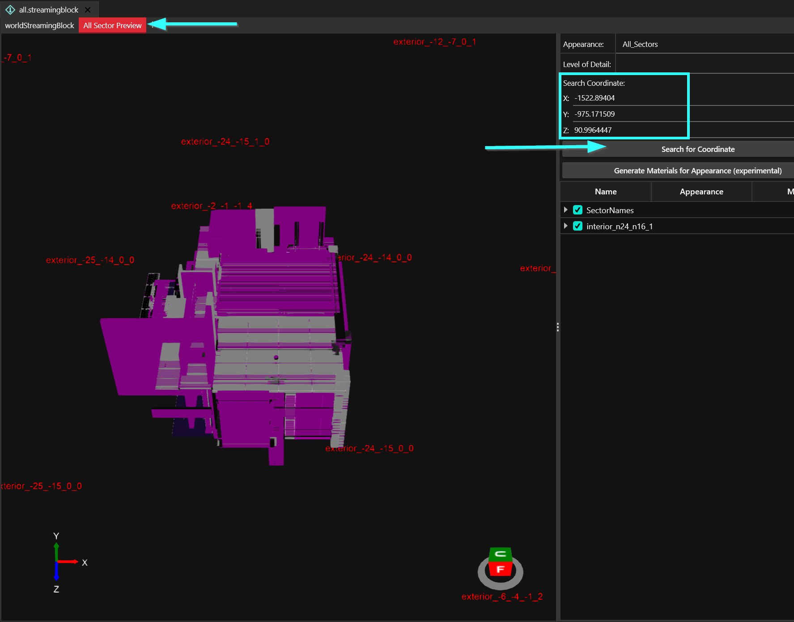The width and height of the screenshot is (794, 622).
Task: Toggle the interior_n24_n16_1 checkbox
Action: click(x=577, y=226)
